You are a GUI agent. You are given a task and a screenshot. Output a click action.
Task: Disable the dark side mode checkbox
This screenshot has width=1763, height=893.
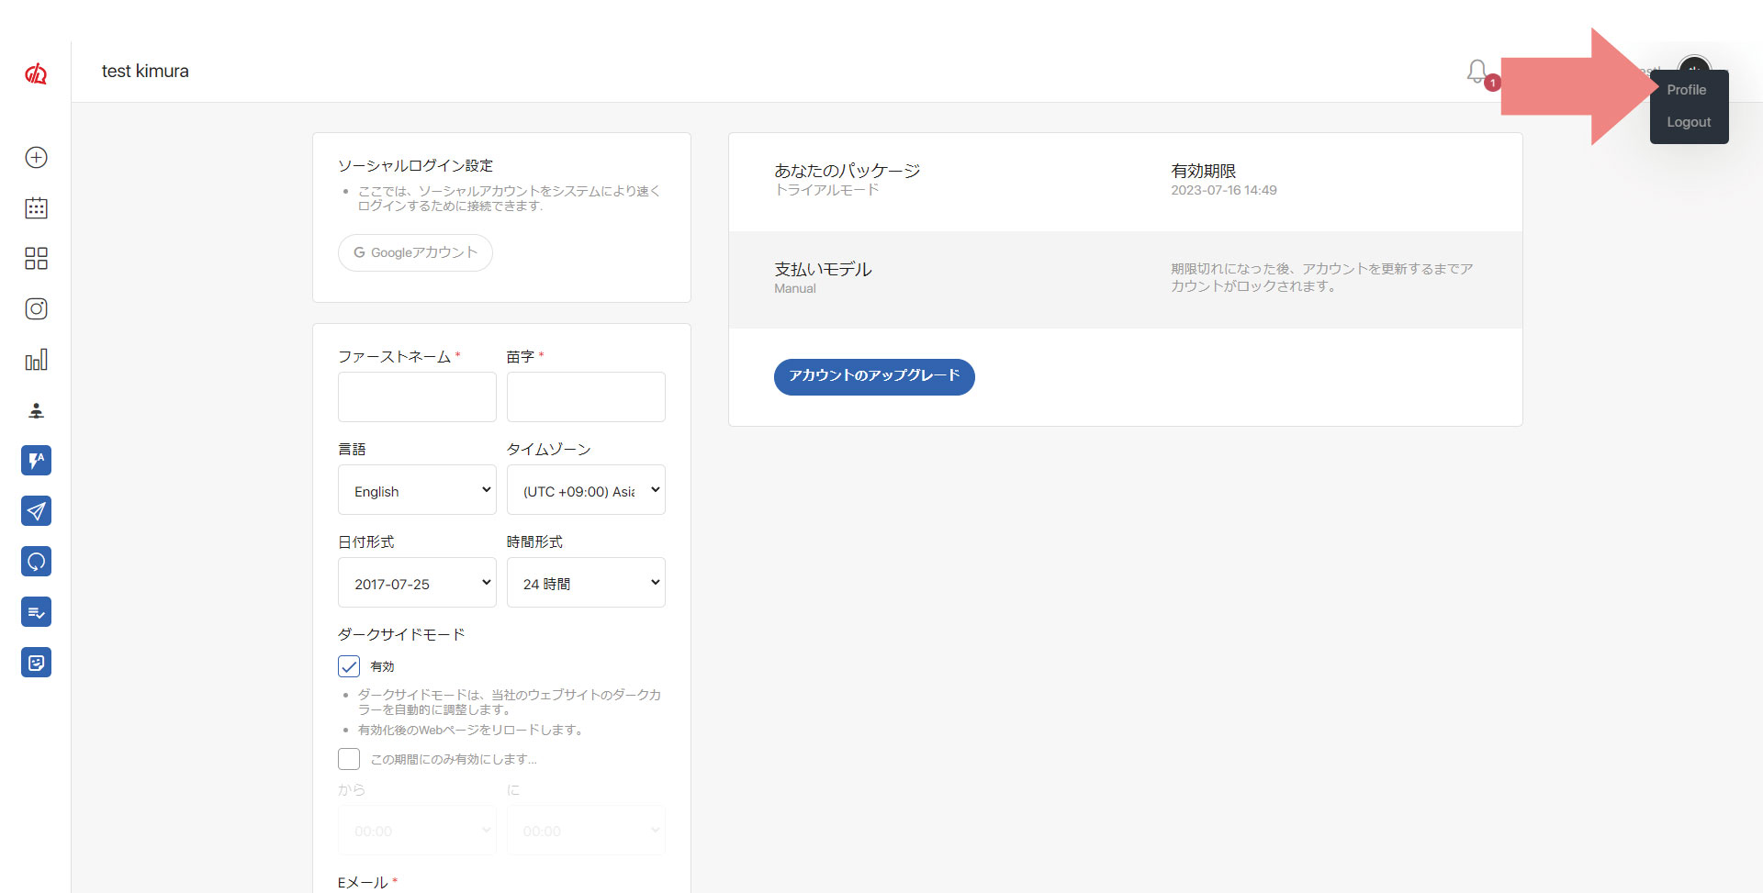click(x=349, y=666)
